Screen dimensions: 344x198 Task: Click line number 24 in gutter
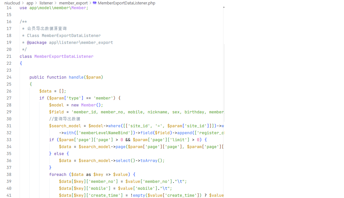(9, 77)
